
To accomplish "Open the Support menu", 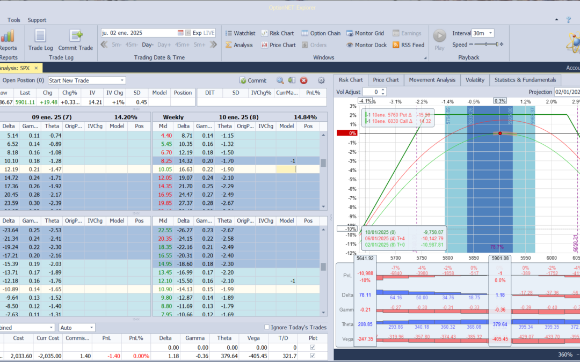I will (37, 20).
